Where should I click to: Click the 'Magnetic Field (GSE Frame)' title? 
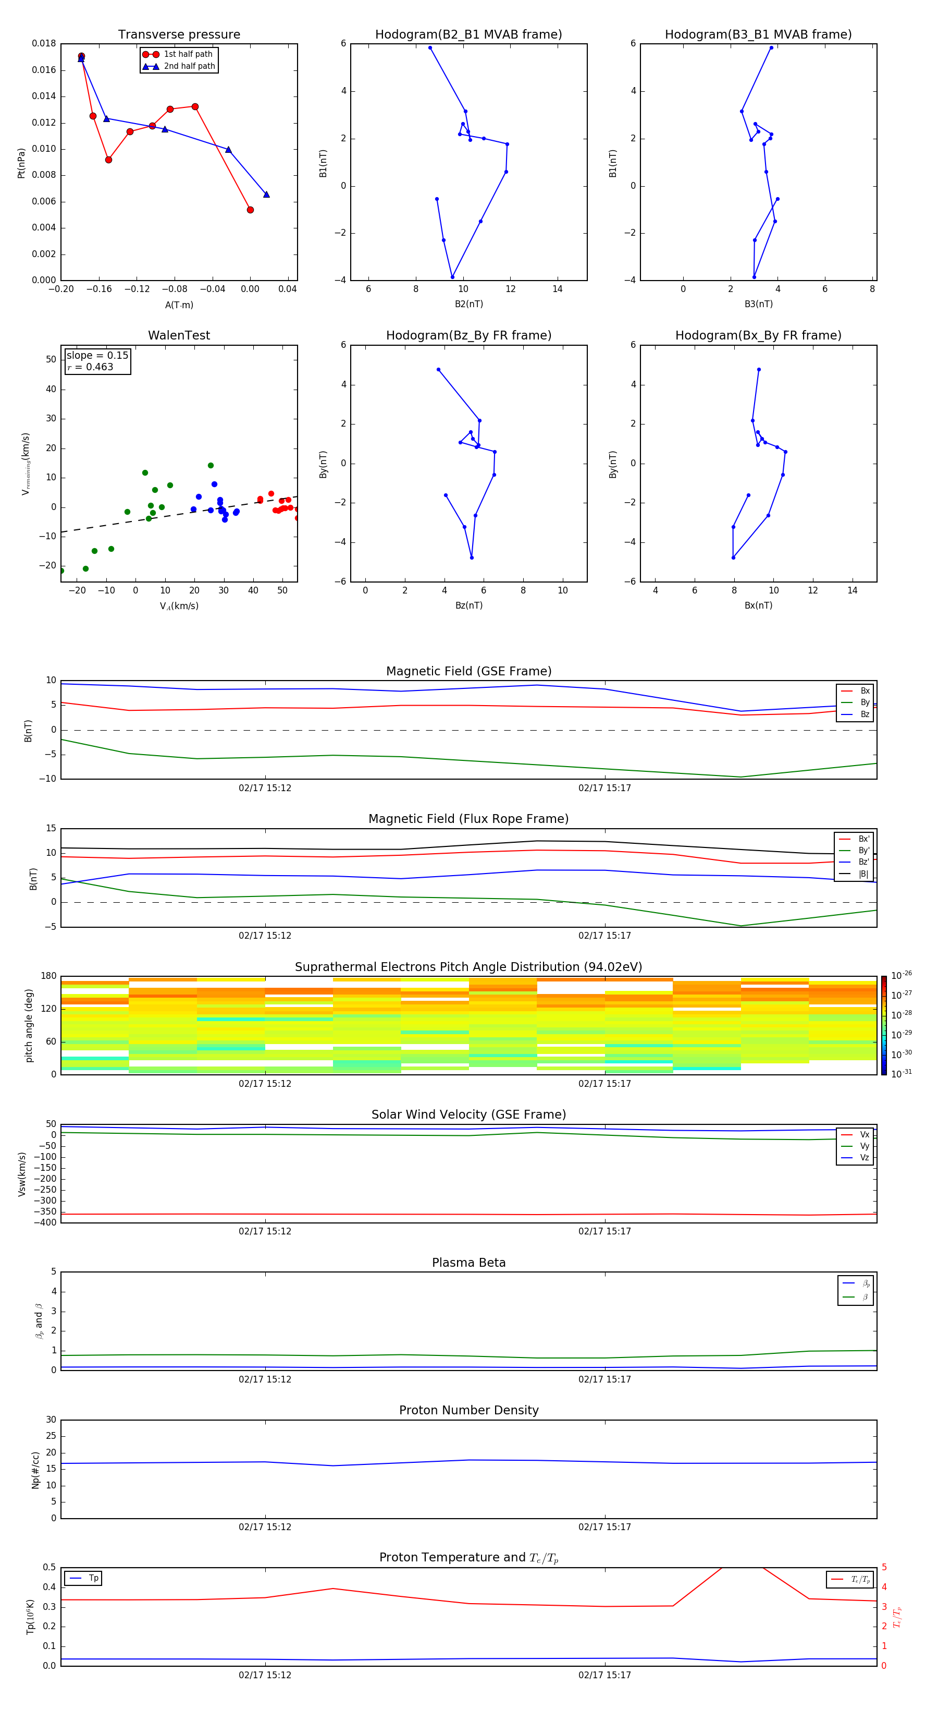click(468, 671)
